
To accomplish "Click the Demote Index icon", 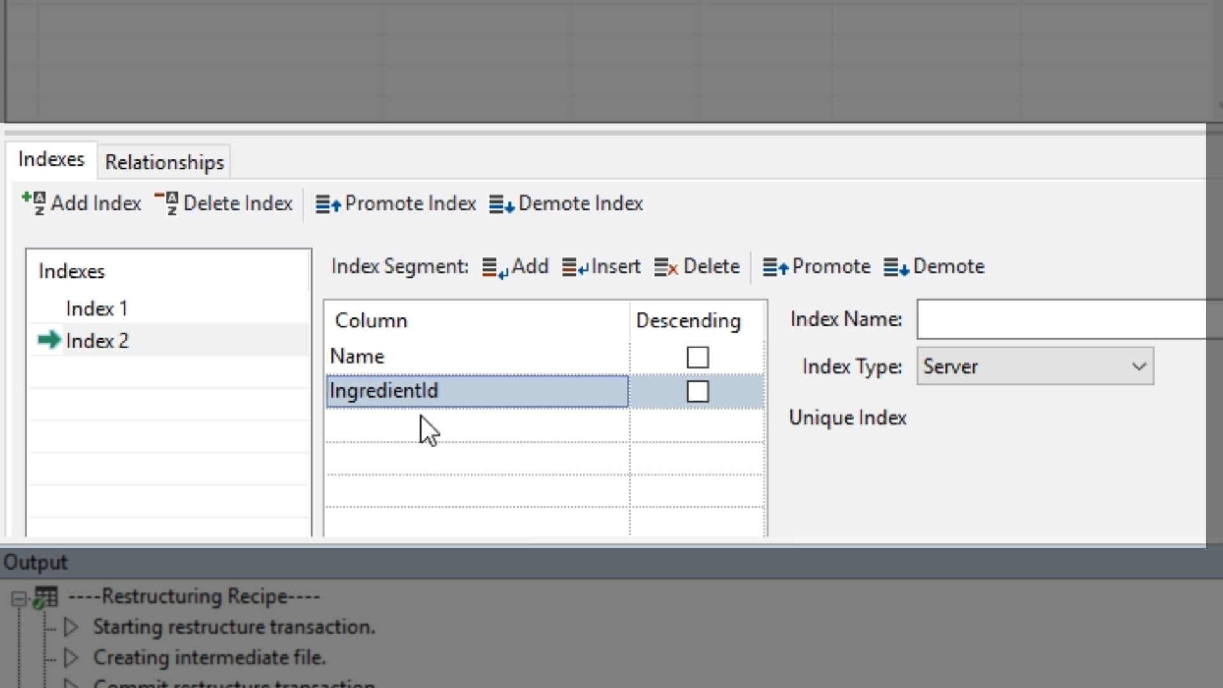I will (501, 204).
